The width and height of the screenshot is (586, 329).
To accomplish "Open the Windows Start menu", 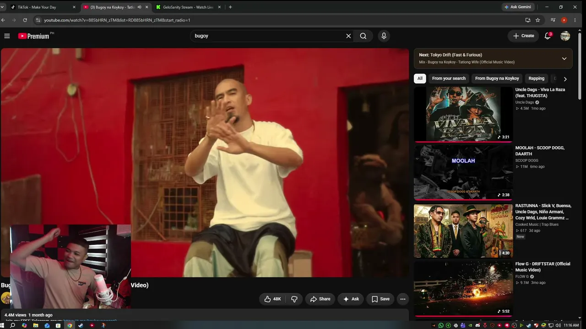I will coord(2,325).
